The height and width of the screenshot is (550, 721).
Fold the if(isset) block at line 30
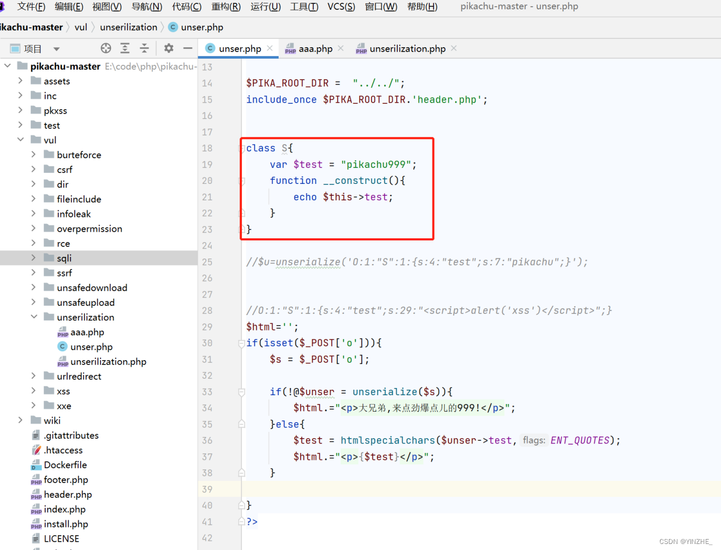pos(242,344)
